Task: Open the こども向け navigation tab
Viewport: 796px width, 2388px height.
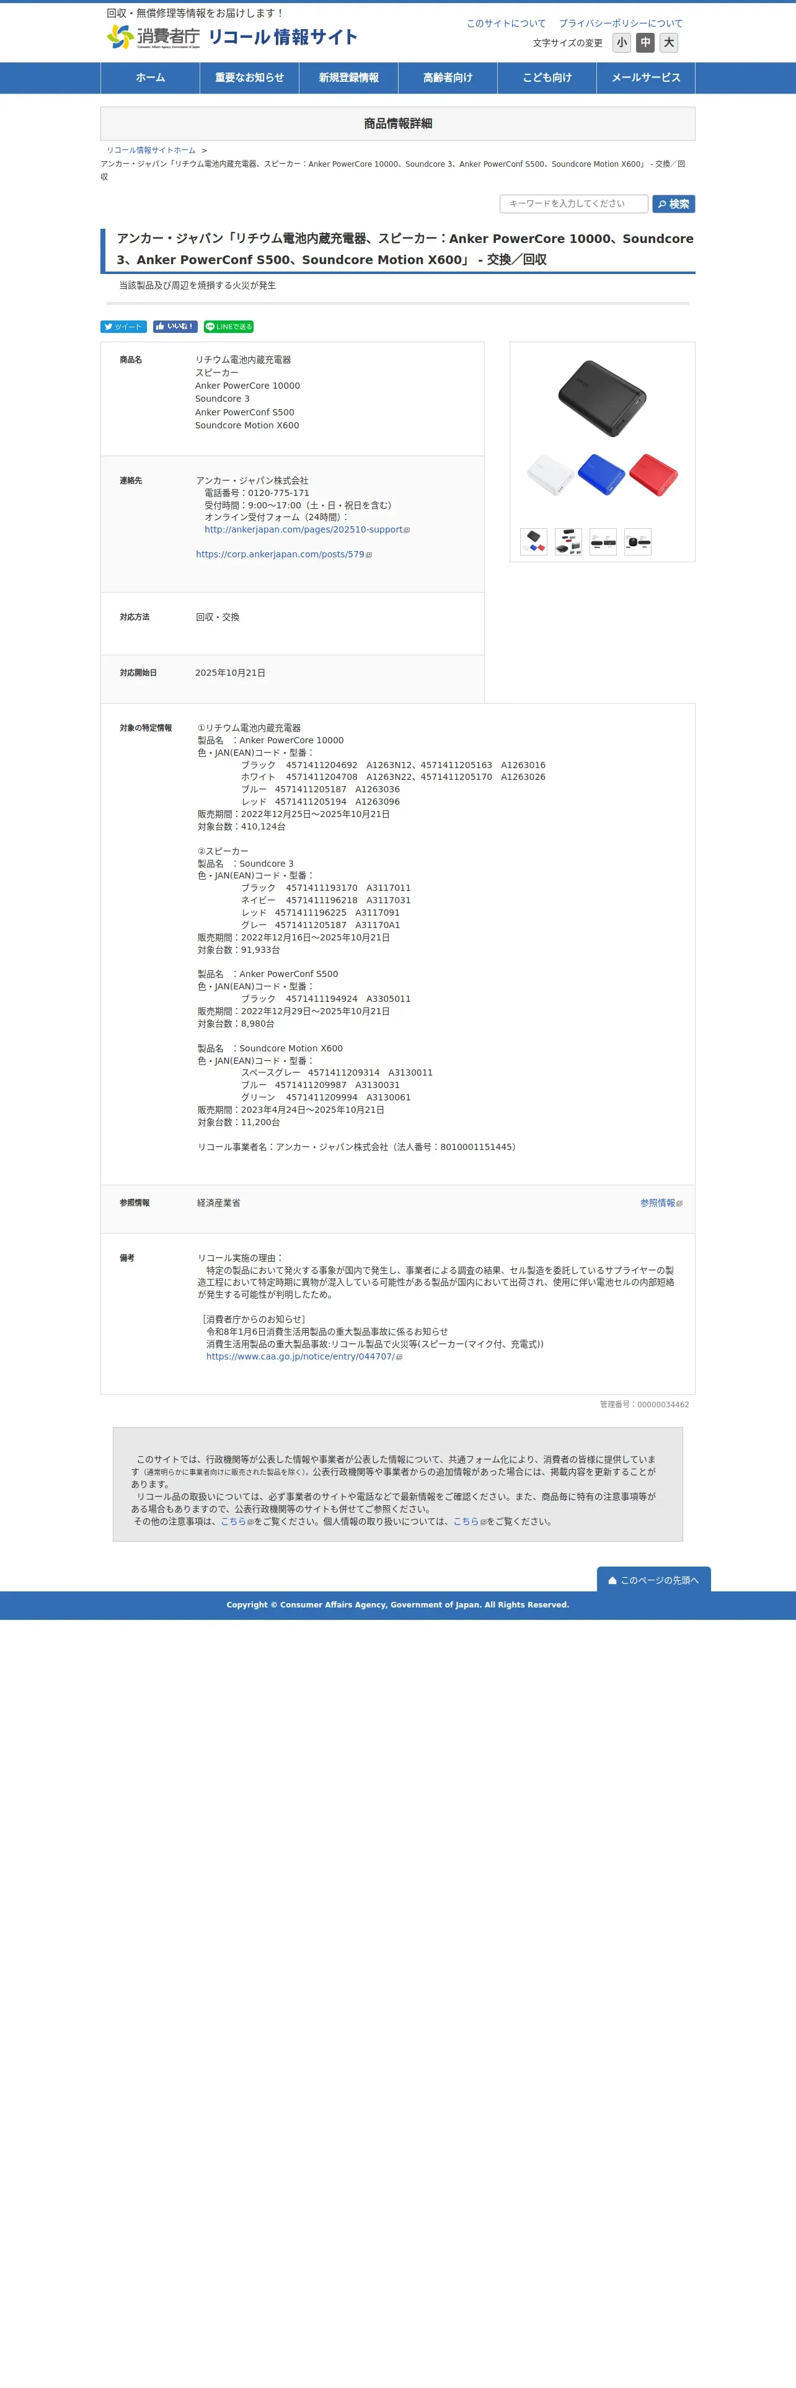Action: [547, 78]
